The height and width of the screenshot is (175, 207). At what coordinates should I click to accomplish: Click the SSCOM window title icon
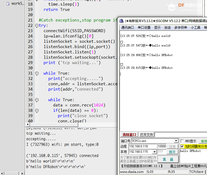point(122,21)
